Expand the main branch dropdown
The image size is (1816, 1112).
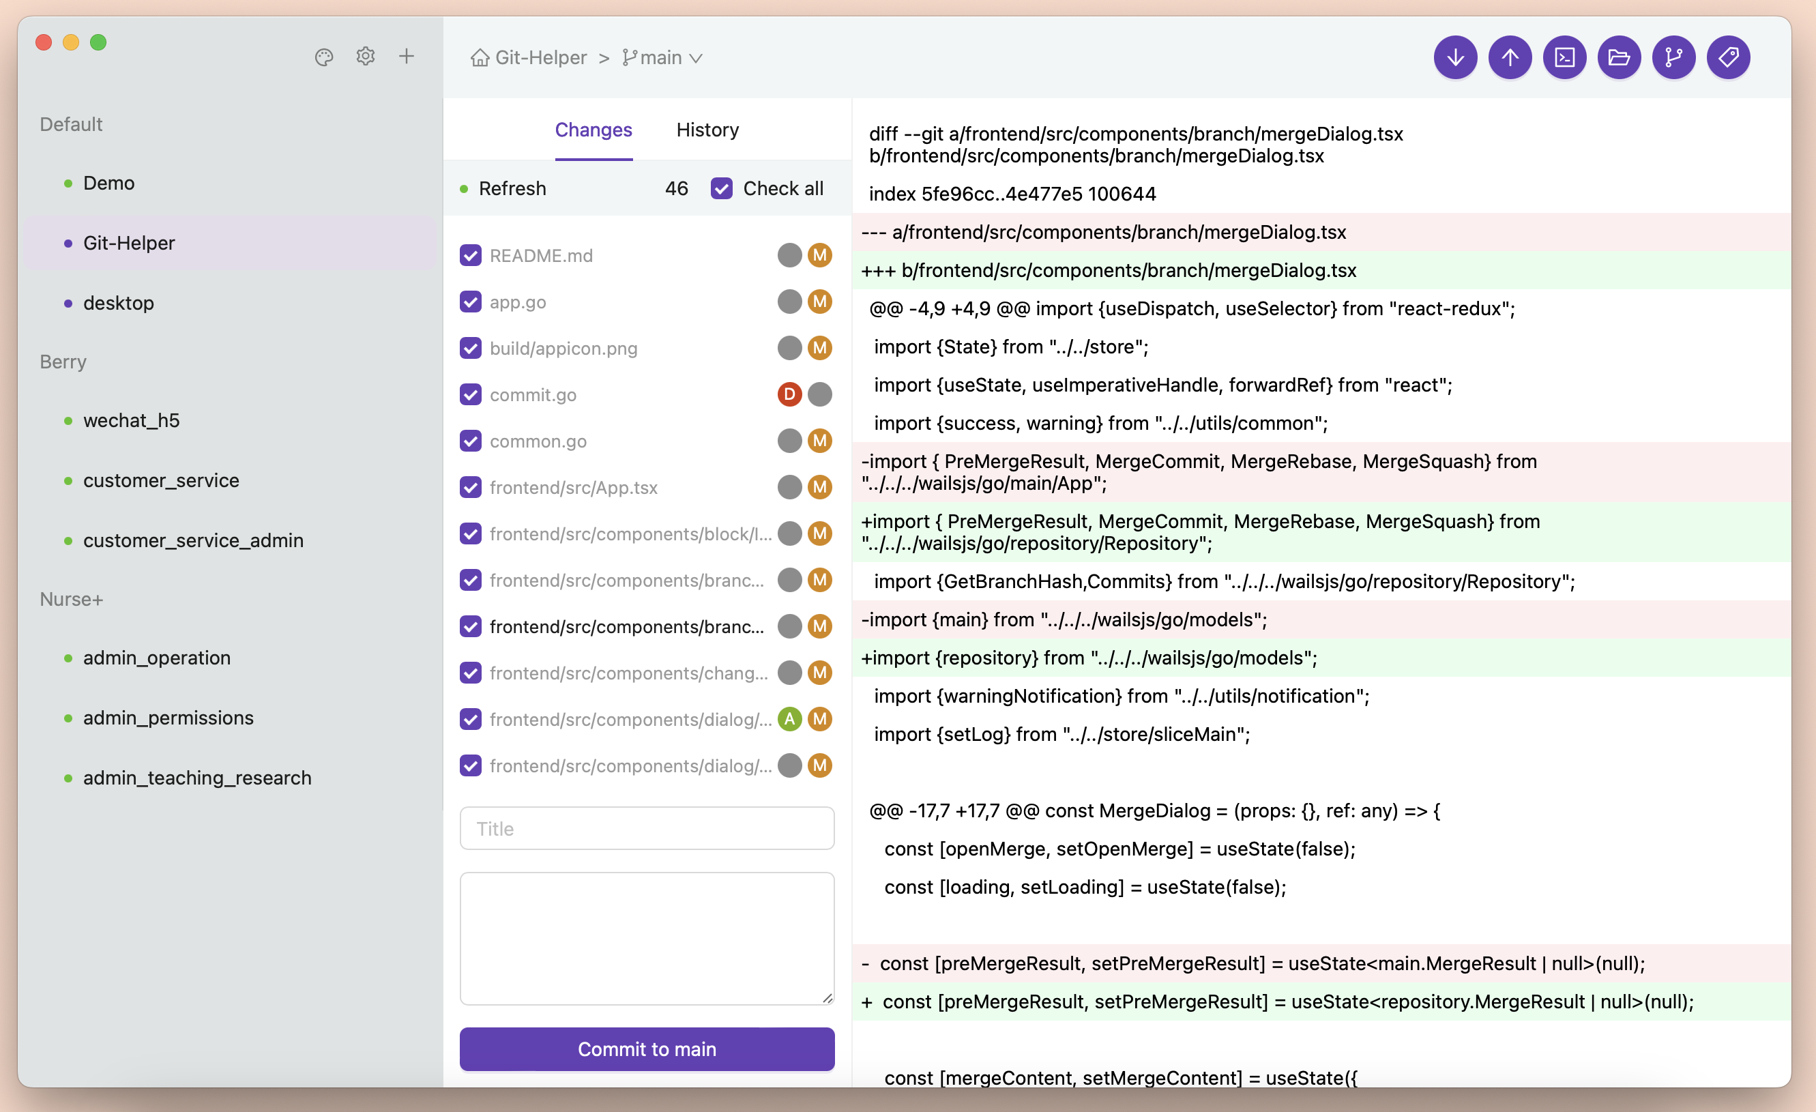click(x=662, y=57)
